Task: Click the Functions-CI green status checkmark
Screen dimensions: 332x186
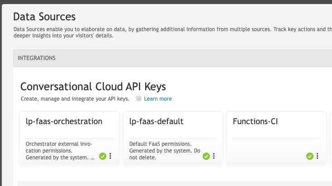Action: click(310, 156)
